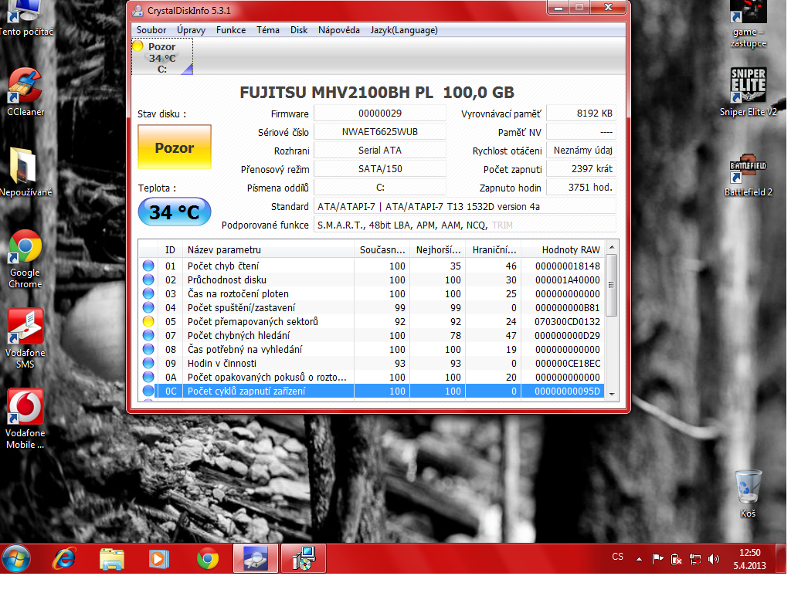Sort by Název parametru column header

tap(268, 249)
